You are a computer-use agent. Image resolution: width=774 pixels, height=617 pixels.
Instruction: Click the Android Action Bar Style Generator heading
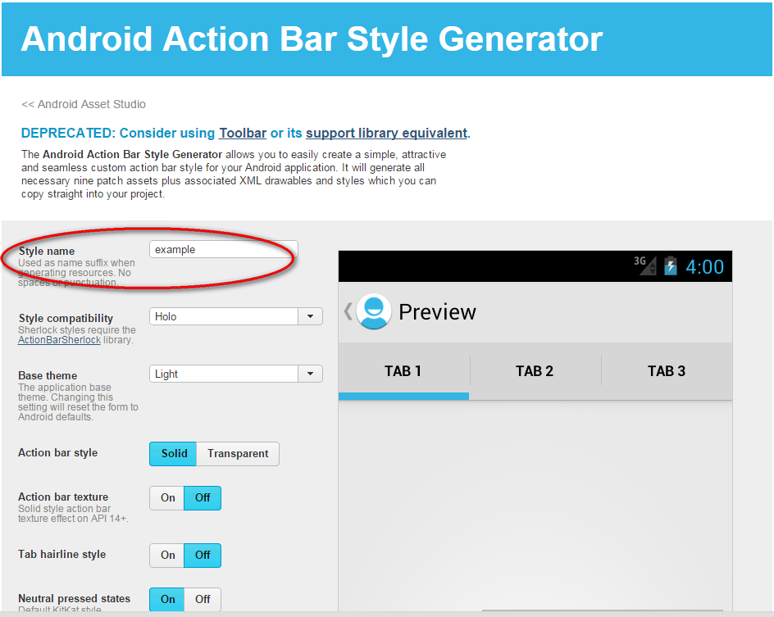point(312,39)
